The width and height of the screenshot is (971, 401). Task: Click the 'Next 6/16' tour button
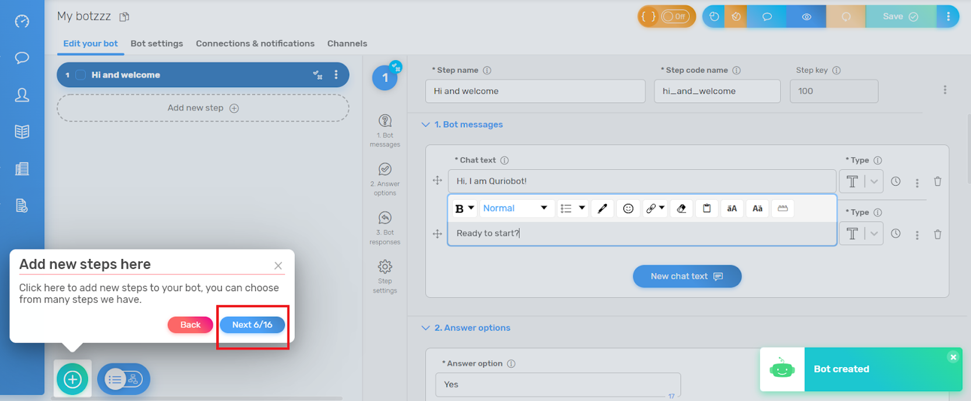[x=252, y=325]
